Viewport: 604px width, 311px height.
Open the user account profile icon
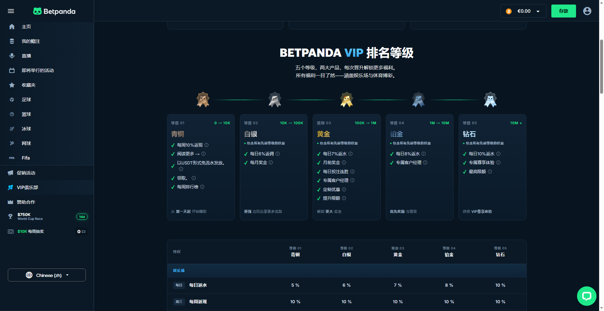pyautogui.click(x=587, y=11)
